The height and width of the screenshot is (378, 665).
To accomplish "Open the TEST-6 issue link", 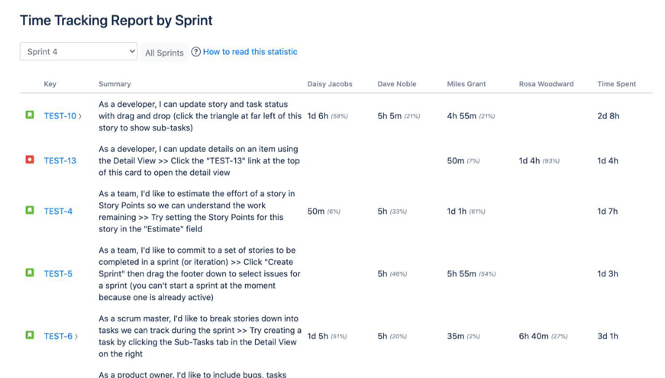I will point(58,336).
